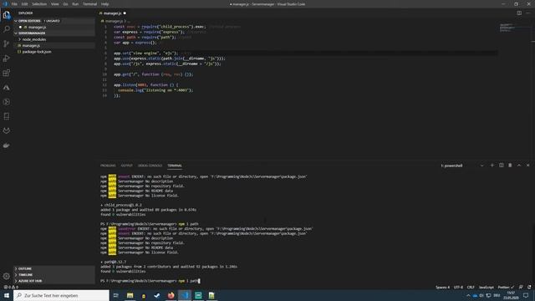The height and width of the screenshot is (301, 535).
Task: Open the Go menu
Action: [65, 4]
